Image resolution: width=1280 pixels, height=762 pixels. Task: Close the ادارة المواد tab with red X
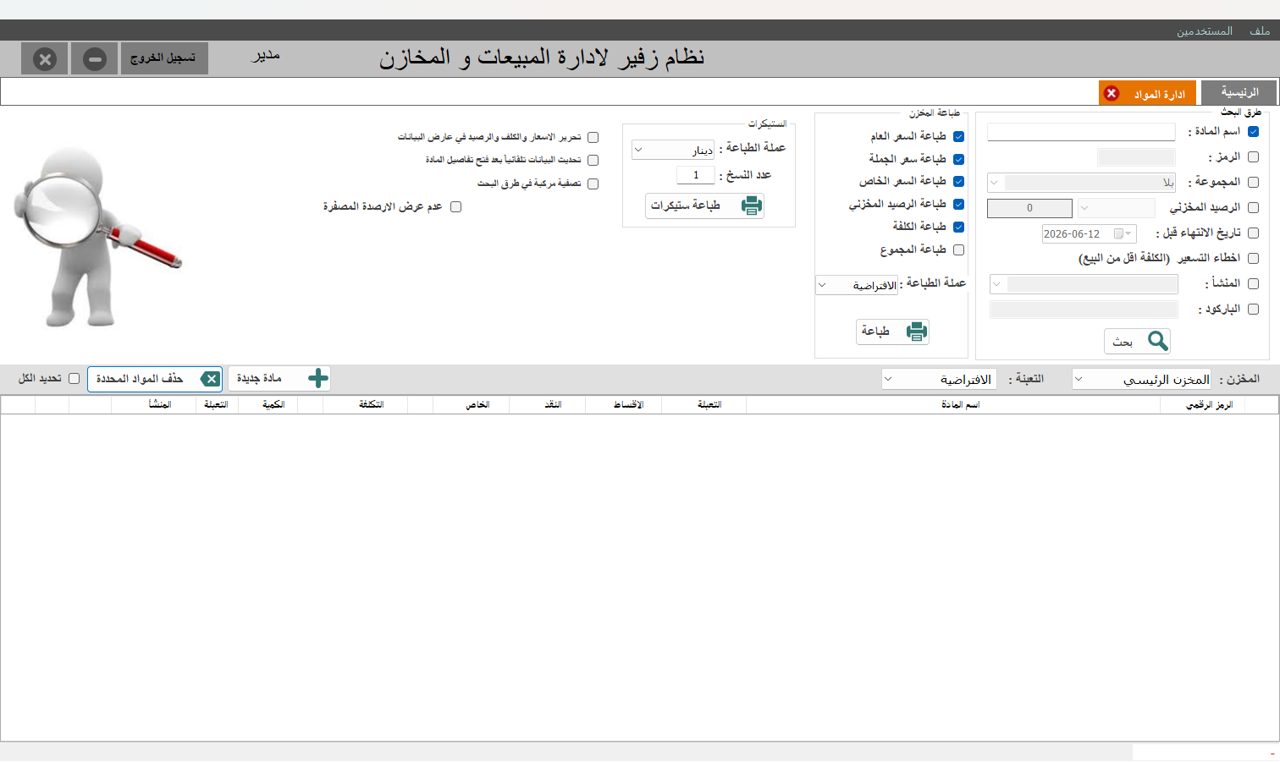[1112, 93]
